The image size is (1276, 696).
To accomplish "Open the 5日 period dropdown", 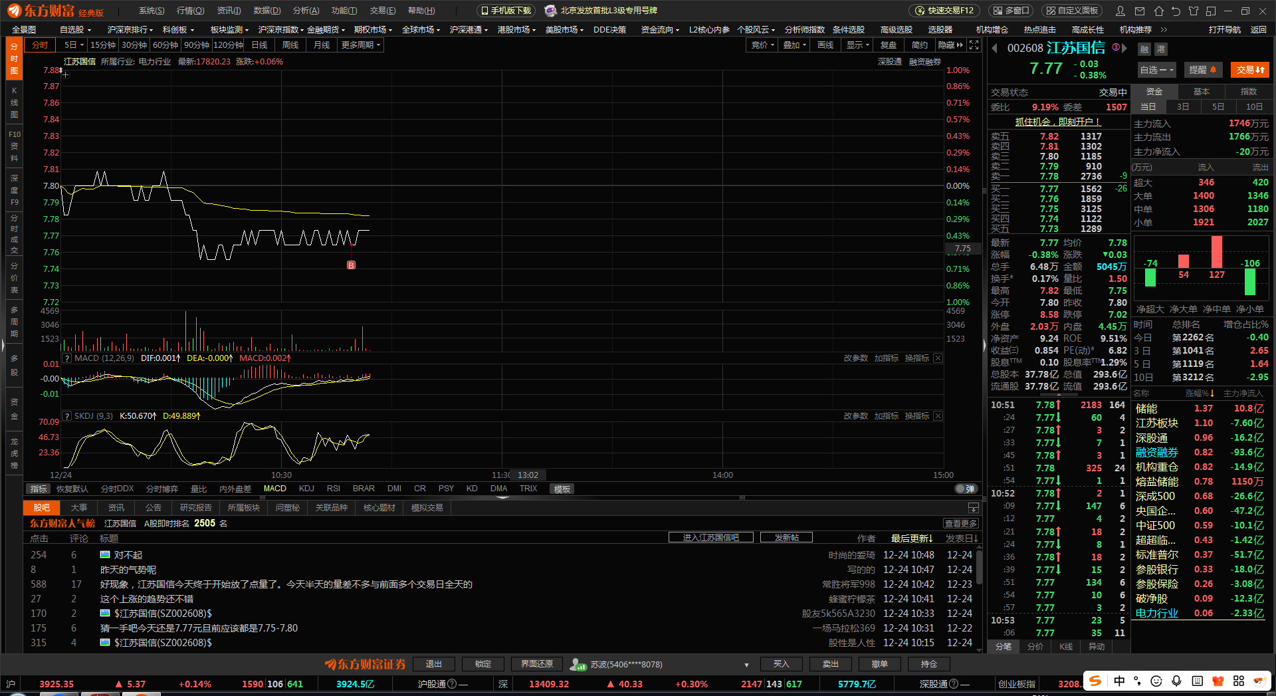I will click(74, 45).
